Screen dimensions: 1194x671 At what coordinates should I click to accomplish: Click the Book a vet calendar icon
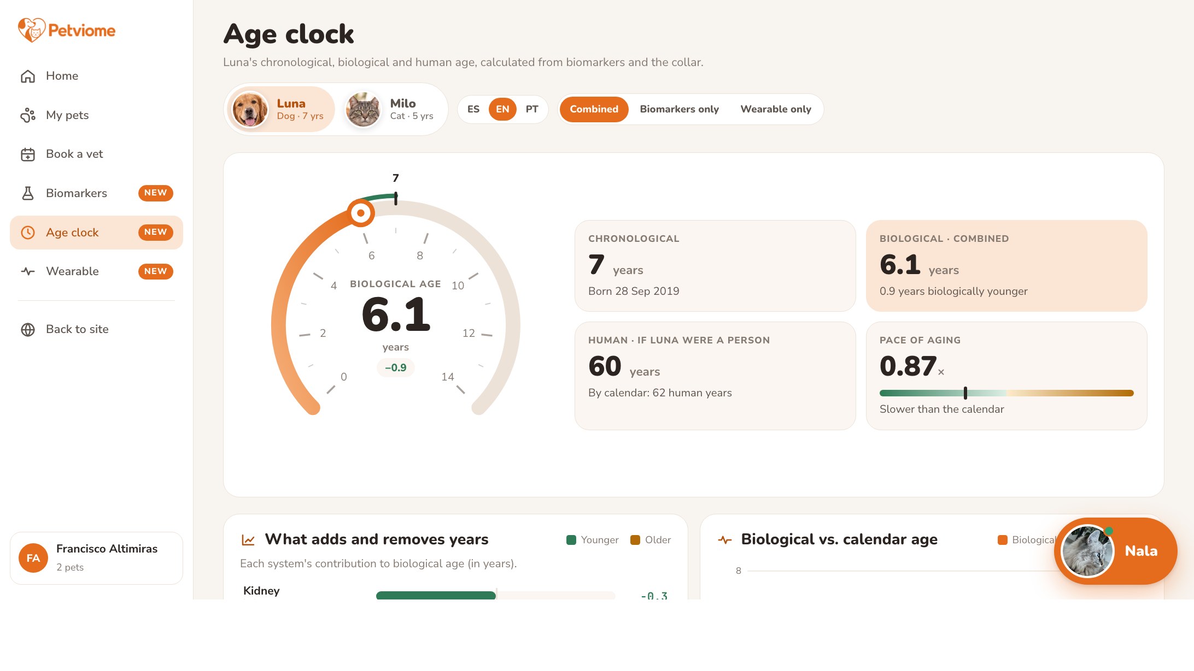(x=28, y=155)
